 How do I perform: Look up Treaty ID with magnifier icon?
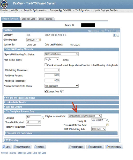[107, 120]
